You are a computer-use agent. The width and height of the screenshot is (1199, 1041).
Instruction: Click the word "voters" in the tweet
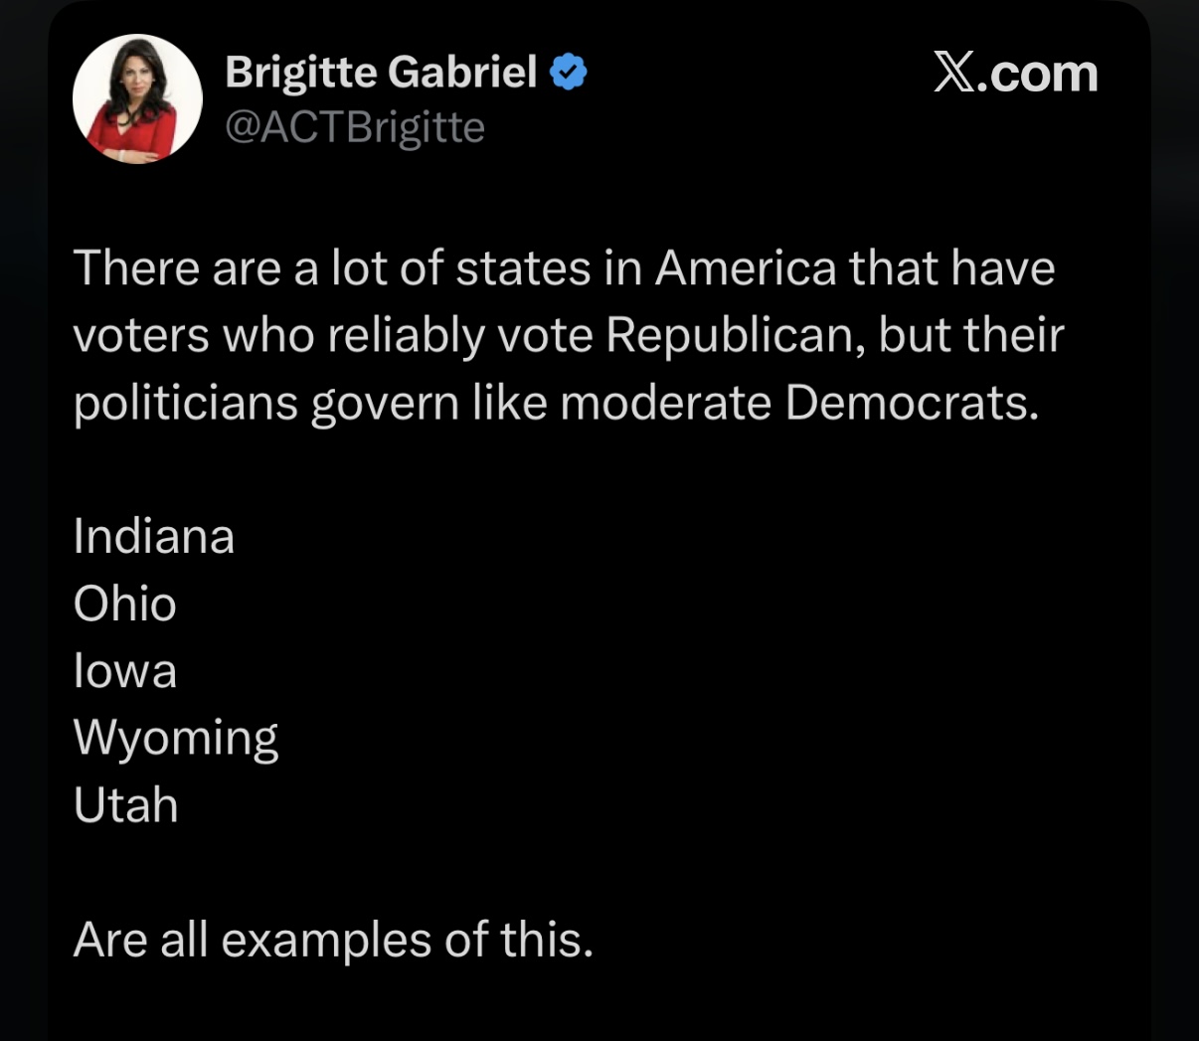pyautogui.click(x=141, y=336)
